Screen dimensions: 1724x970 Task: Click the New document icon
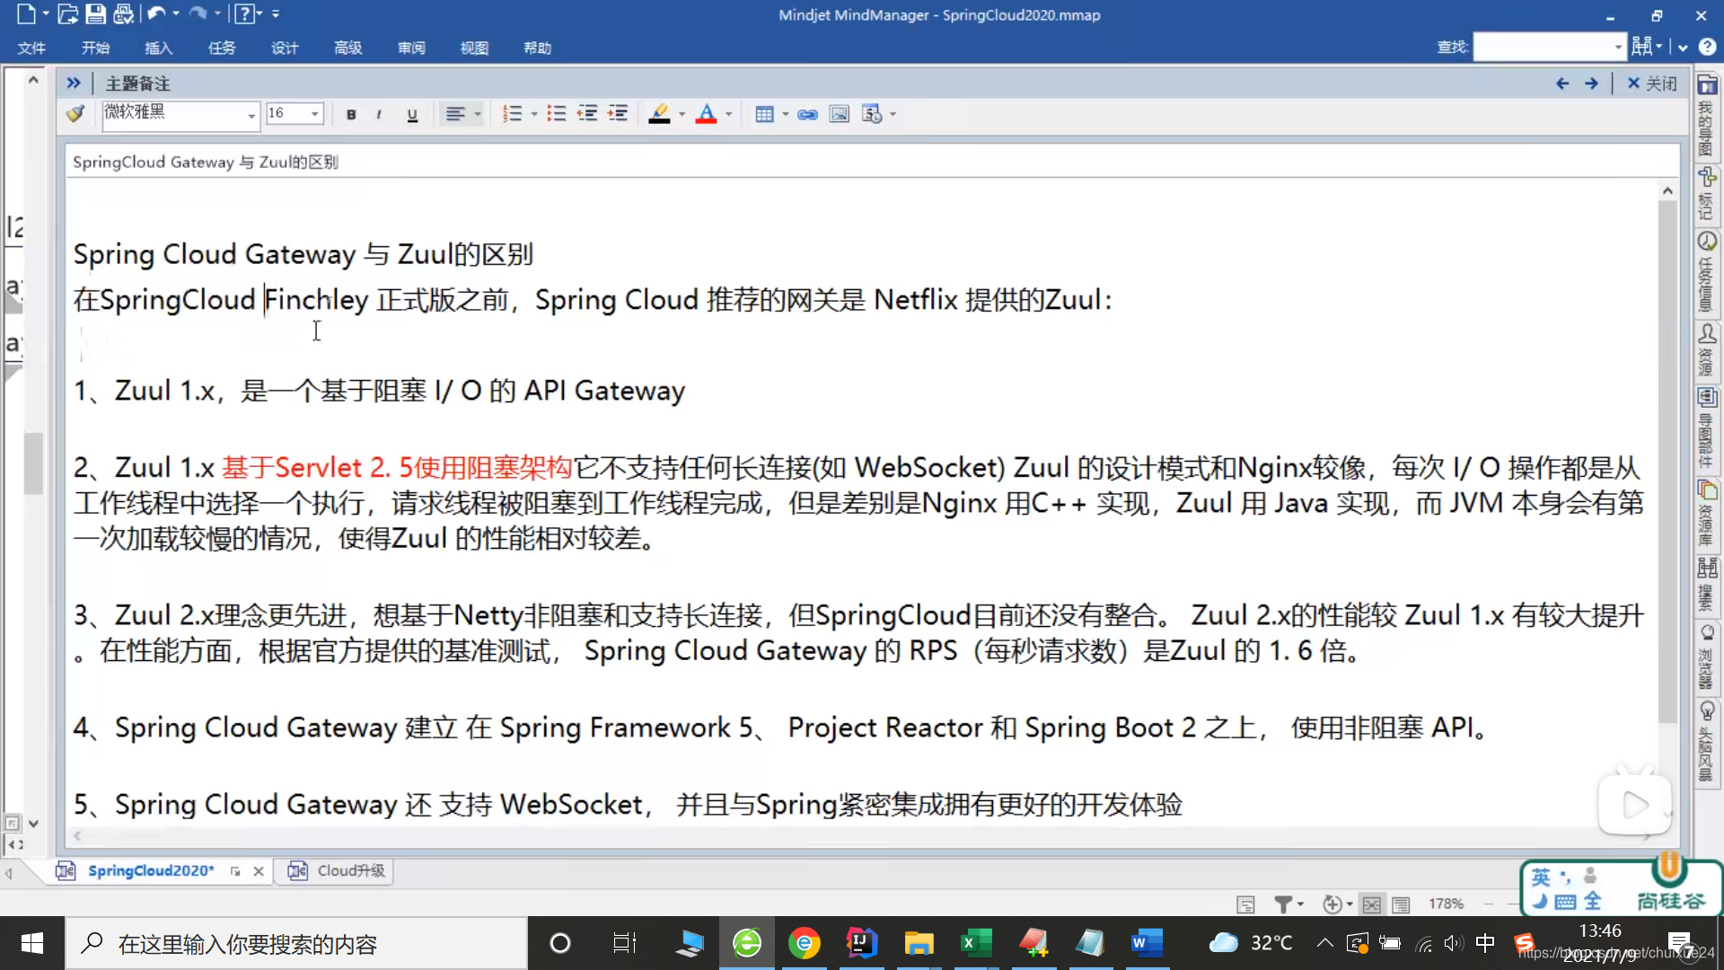[x=26, y=14]
